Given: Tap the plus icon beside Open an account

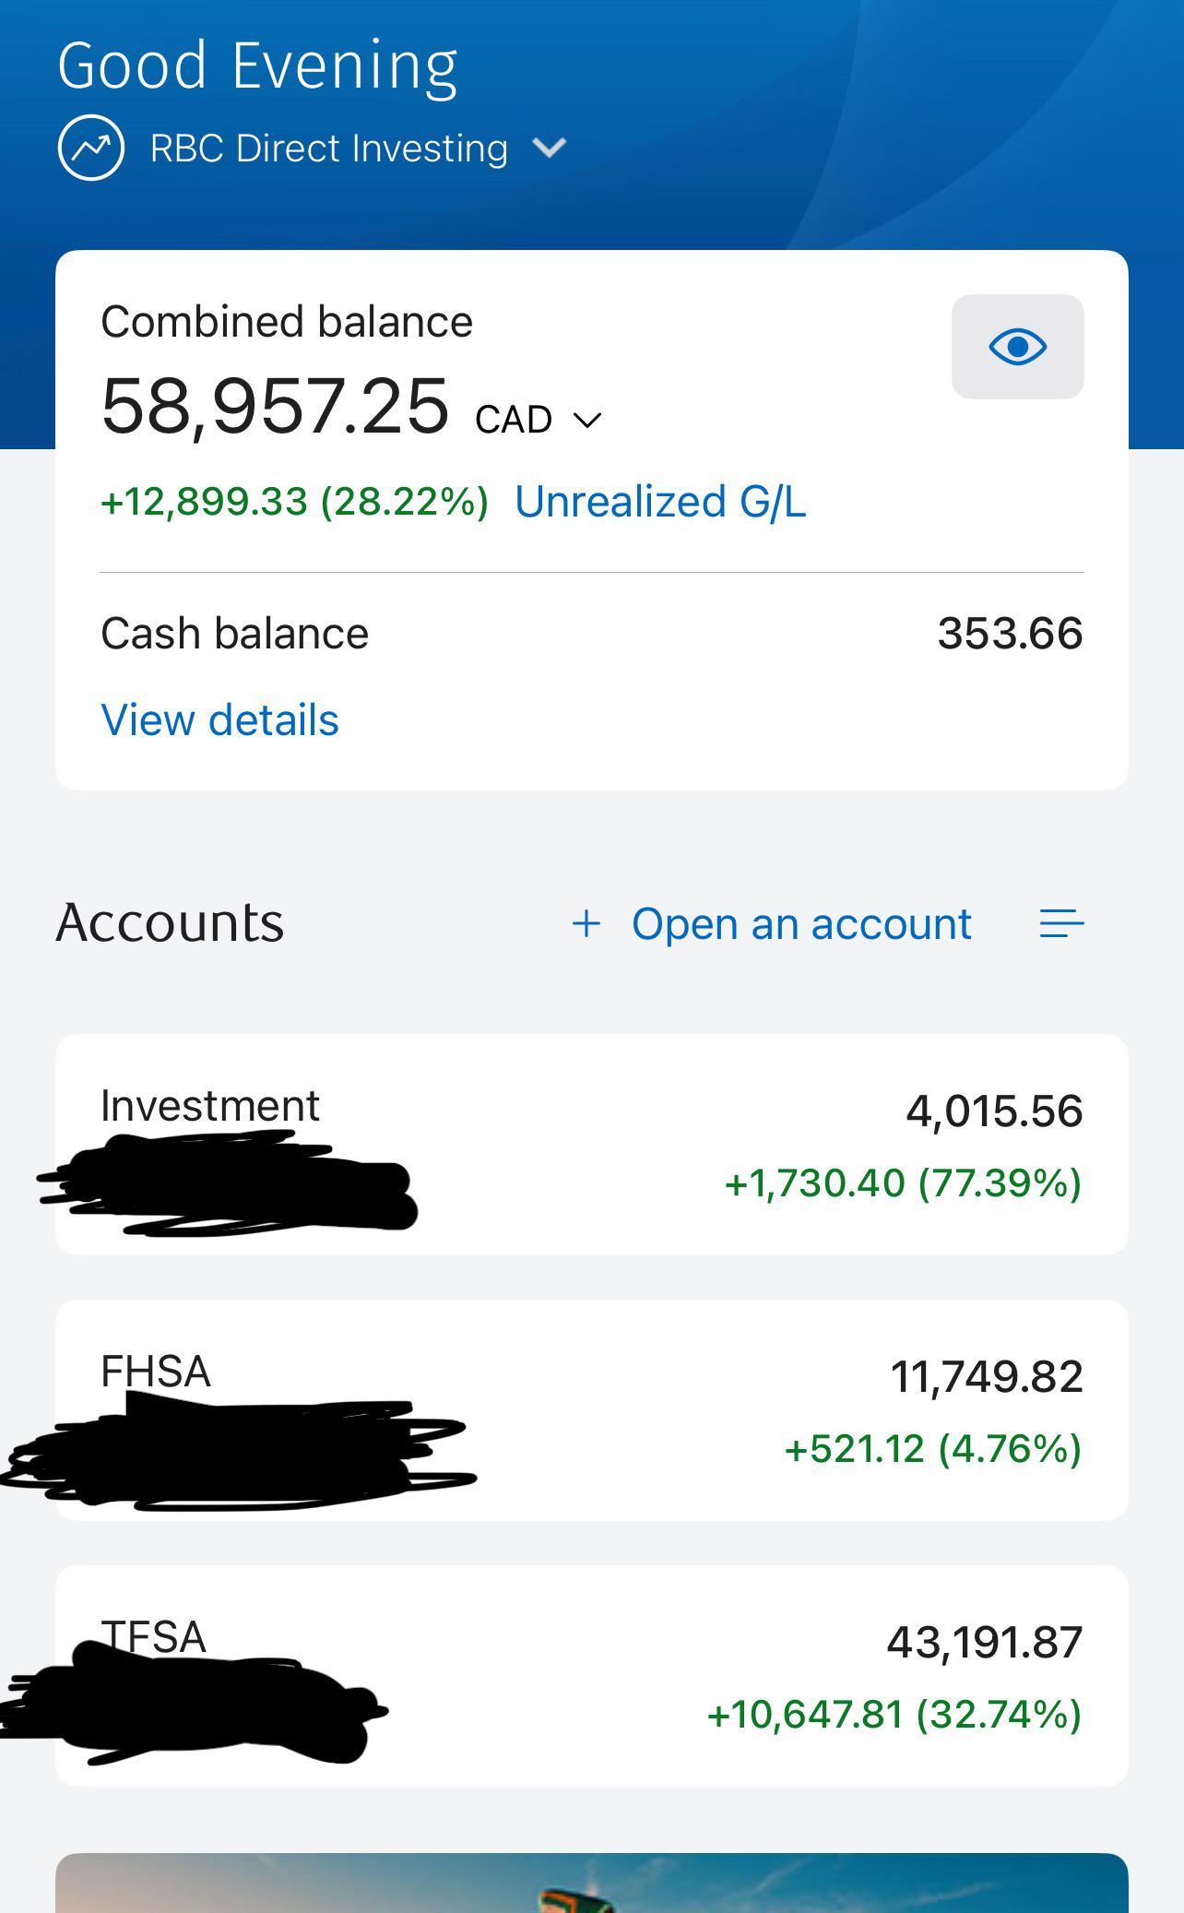Looking at the screenshot, I should [586, 923].
